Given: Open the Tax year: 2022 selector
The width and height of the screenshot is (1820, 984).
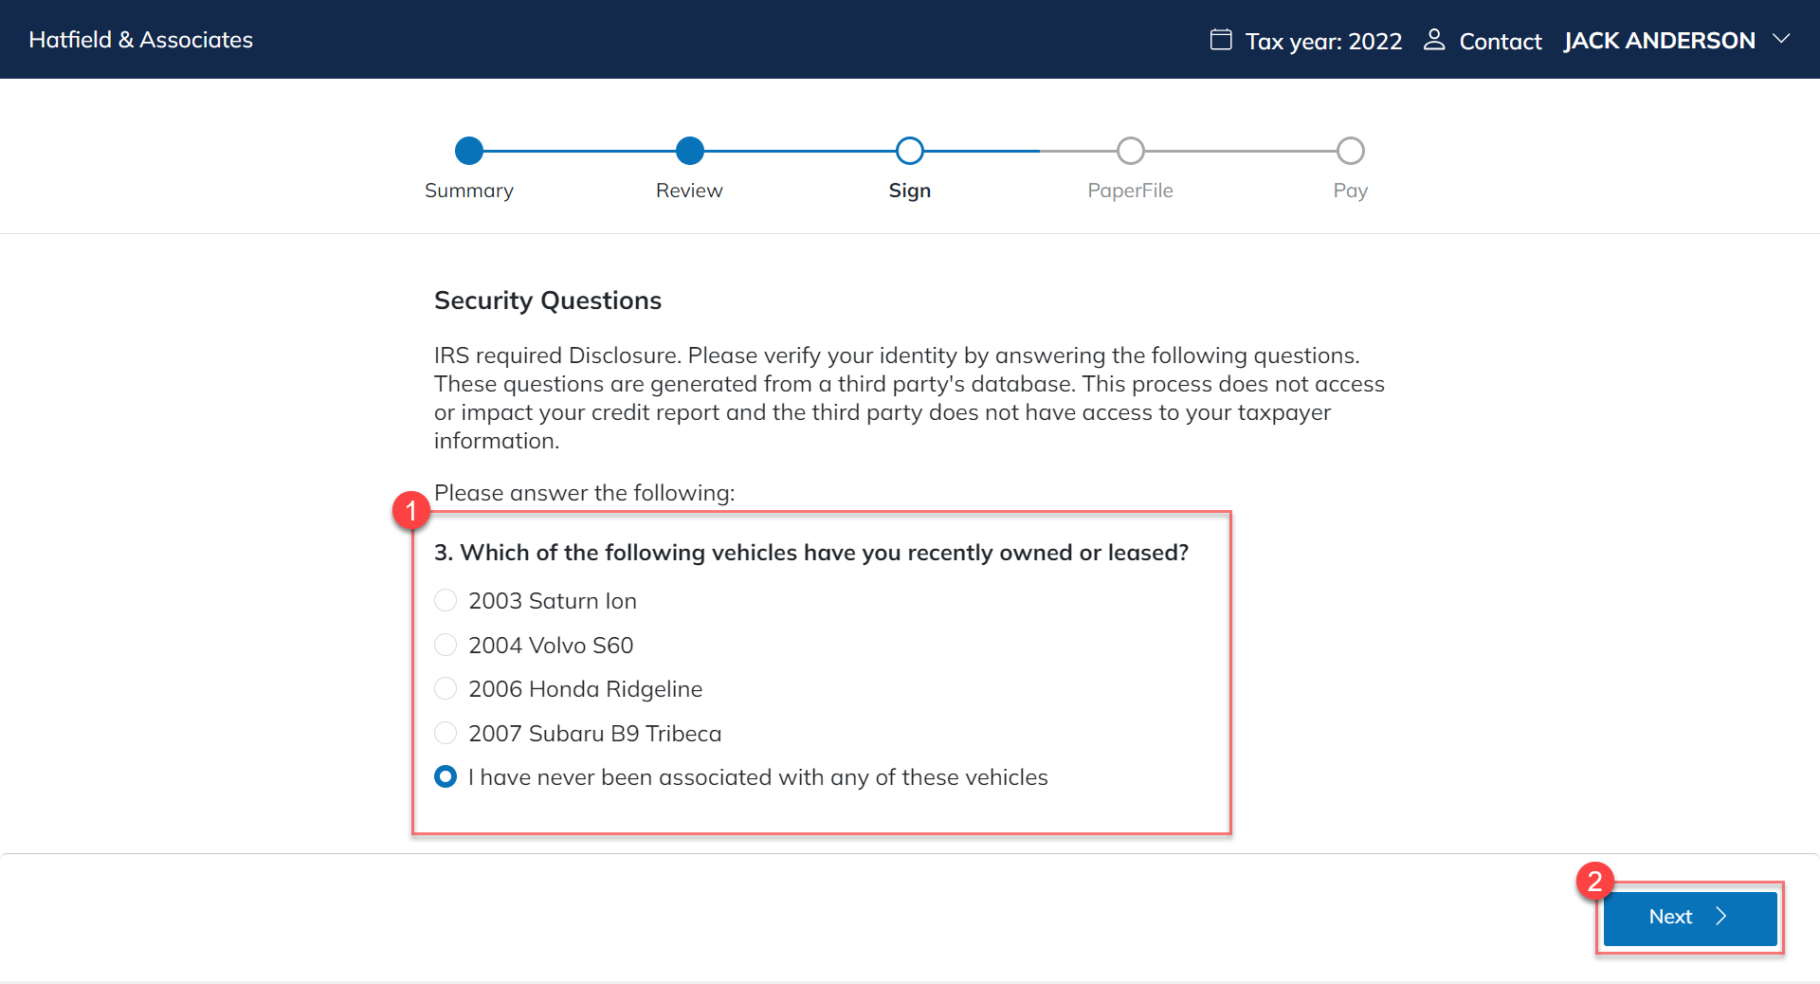Looking at the screenshot, I should [1323, 42].
